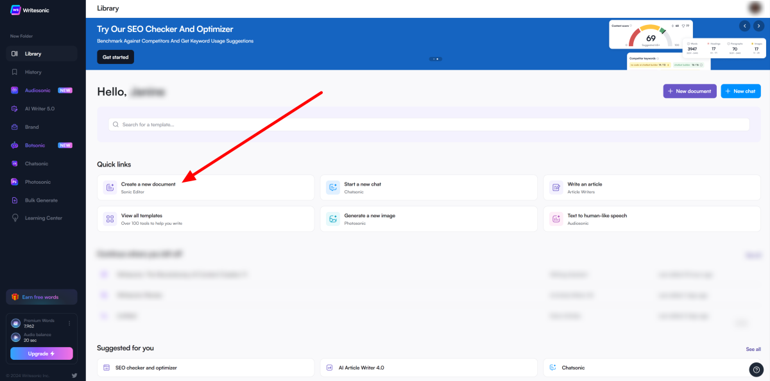Click the Chatsonic sidebar icon
The width and height of the screenshot is (770, 381).
[x=15, y=163]
